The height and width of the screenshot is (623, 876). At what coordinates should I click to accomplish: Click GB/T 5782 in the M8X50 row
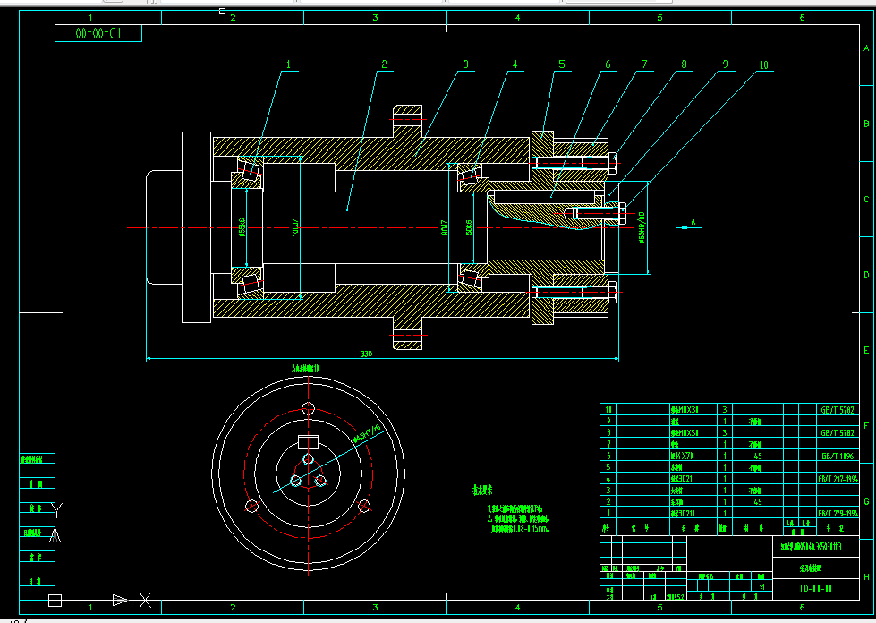click(x=838, y=432)
